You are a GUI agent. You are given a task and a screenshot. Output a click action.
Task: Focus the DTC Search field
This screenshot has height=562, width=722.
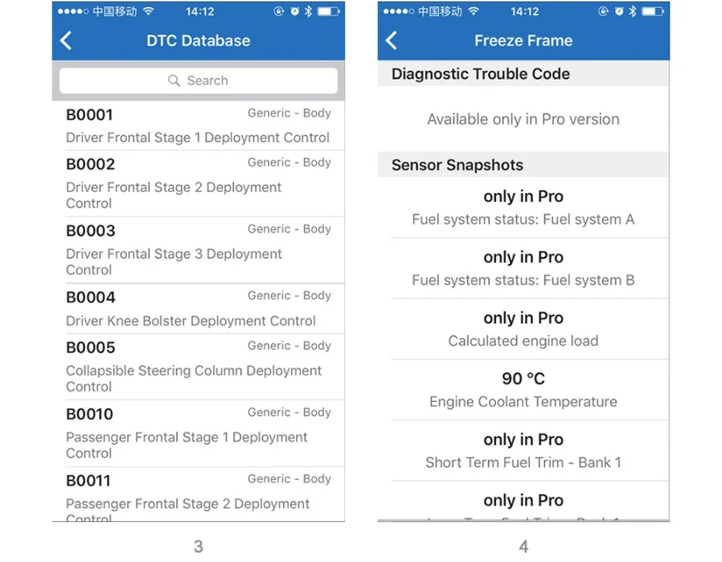[x=199, y=80]
